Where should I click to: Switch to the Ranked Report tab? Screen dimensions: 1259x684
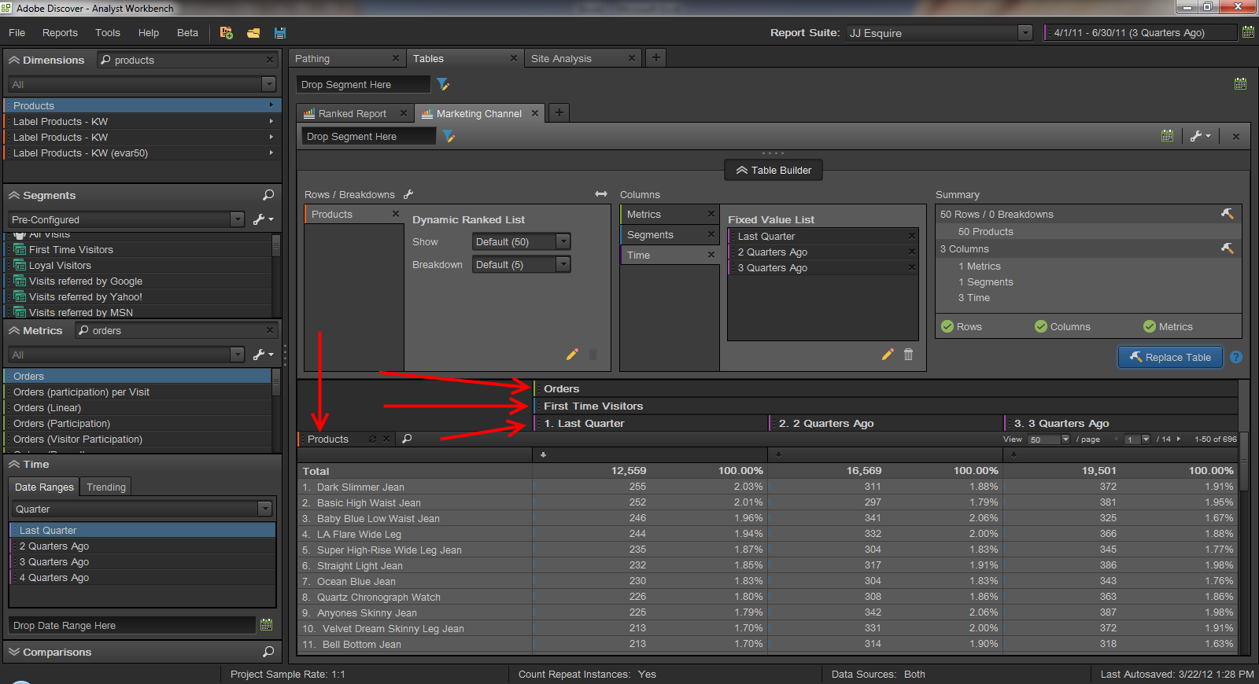pos(352,114)
